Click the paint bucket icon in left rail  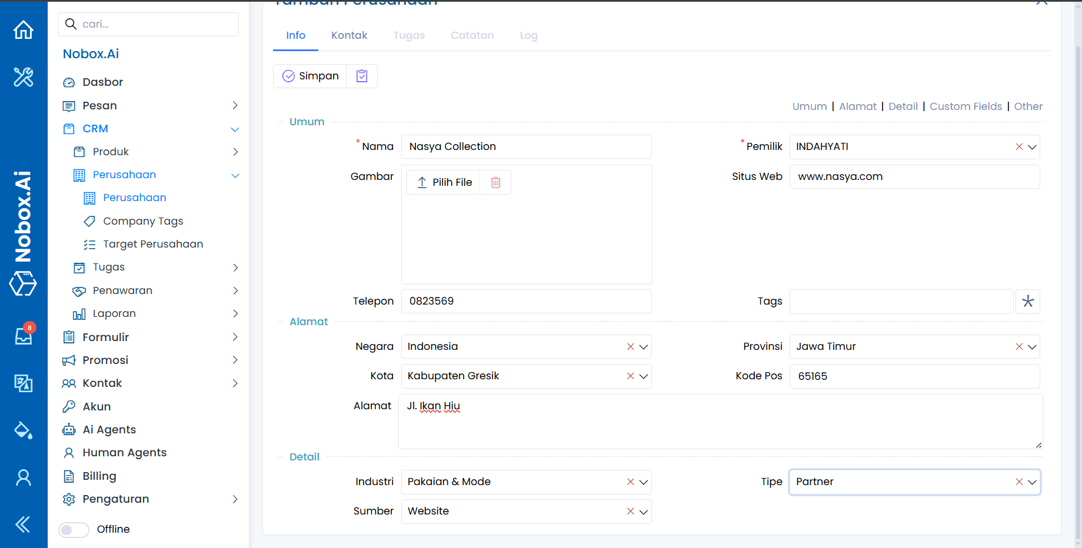(24, 430)
